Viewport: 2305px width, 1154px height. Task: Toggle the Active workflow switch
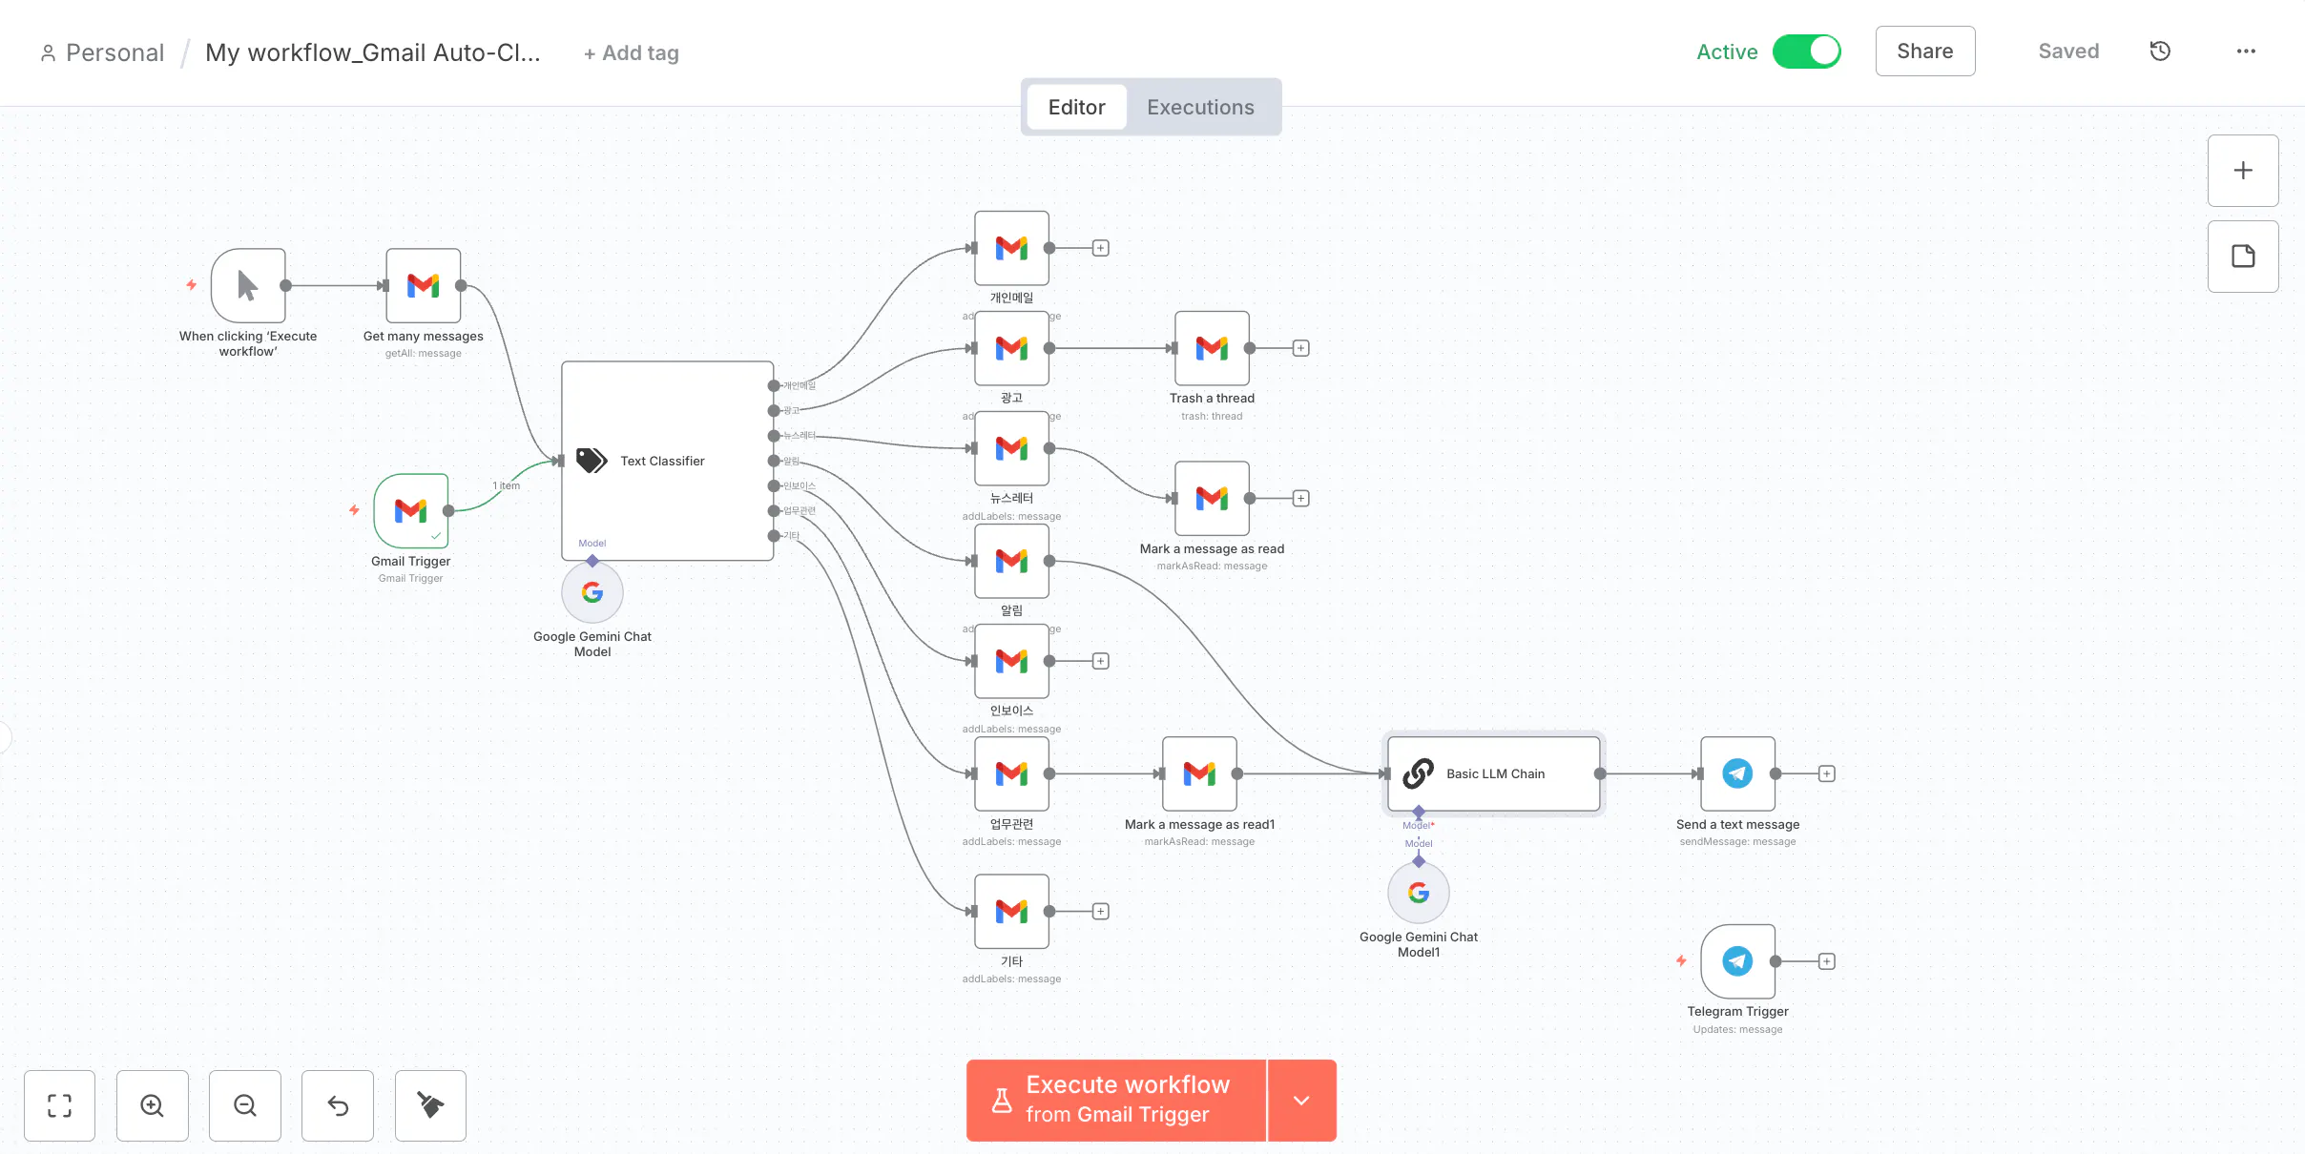pyautogui.click(x=1806, y=52)
